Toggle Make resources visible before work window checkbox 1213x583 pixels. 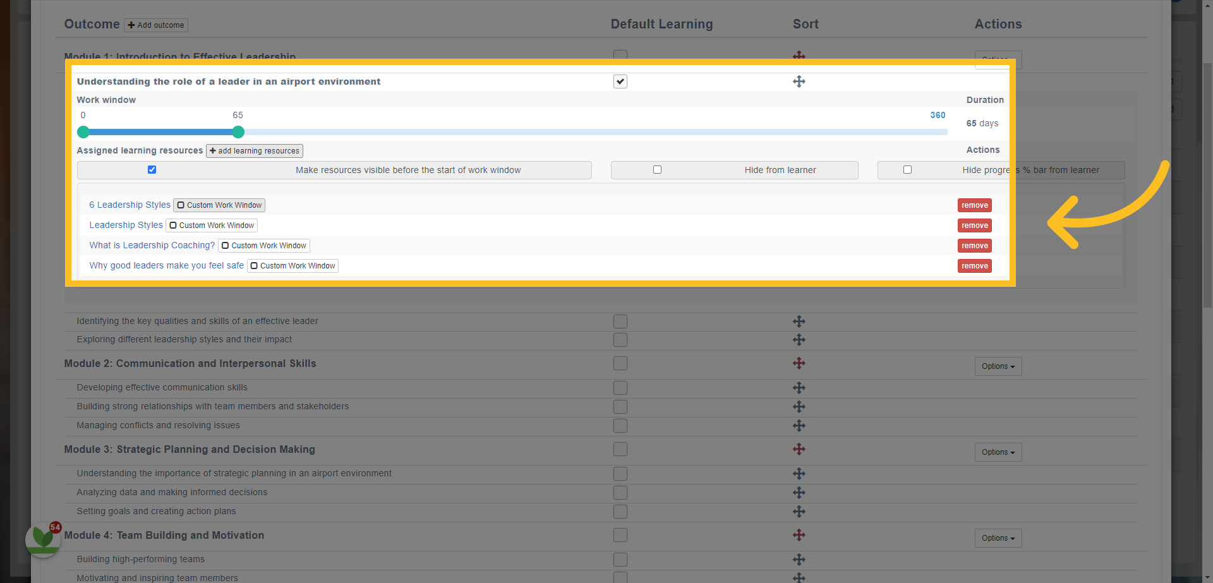coord(152,170)
